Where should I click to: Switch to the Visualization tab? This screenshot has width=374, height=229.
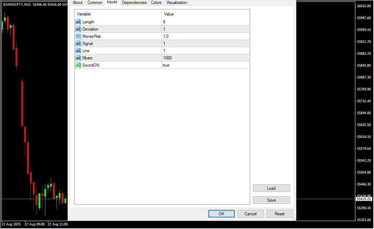click(176, 3)
